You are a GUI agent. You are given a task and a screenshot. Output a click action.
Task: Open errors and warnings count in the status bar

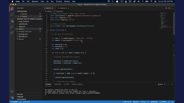click(x=26, y=102)
